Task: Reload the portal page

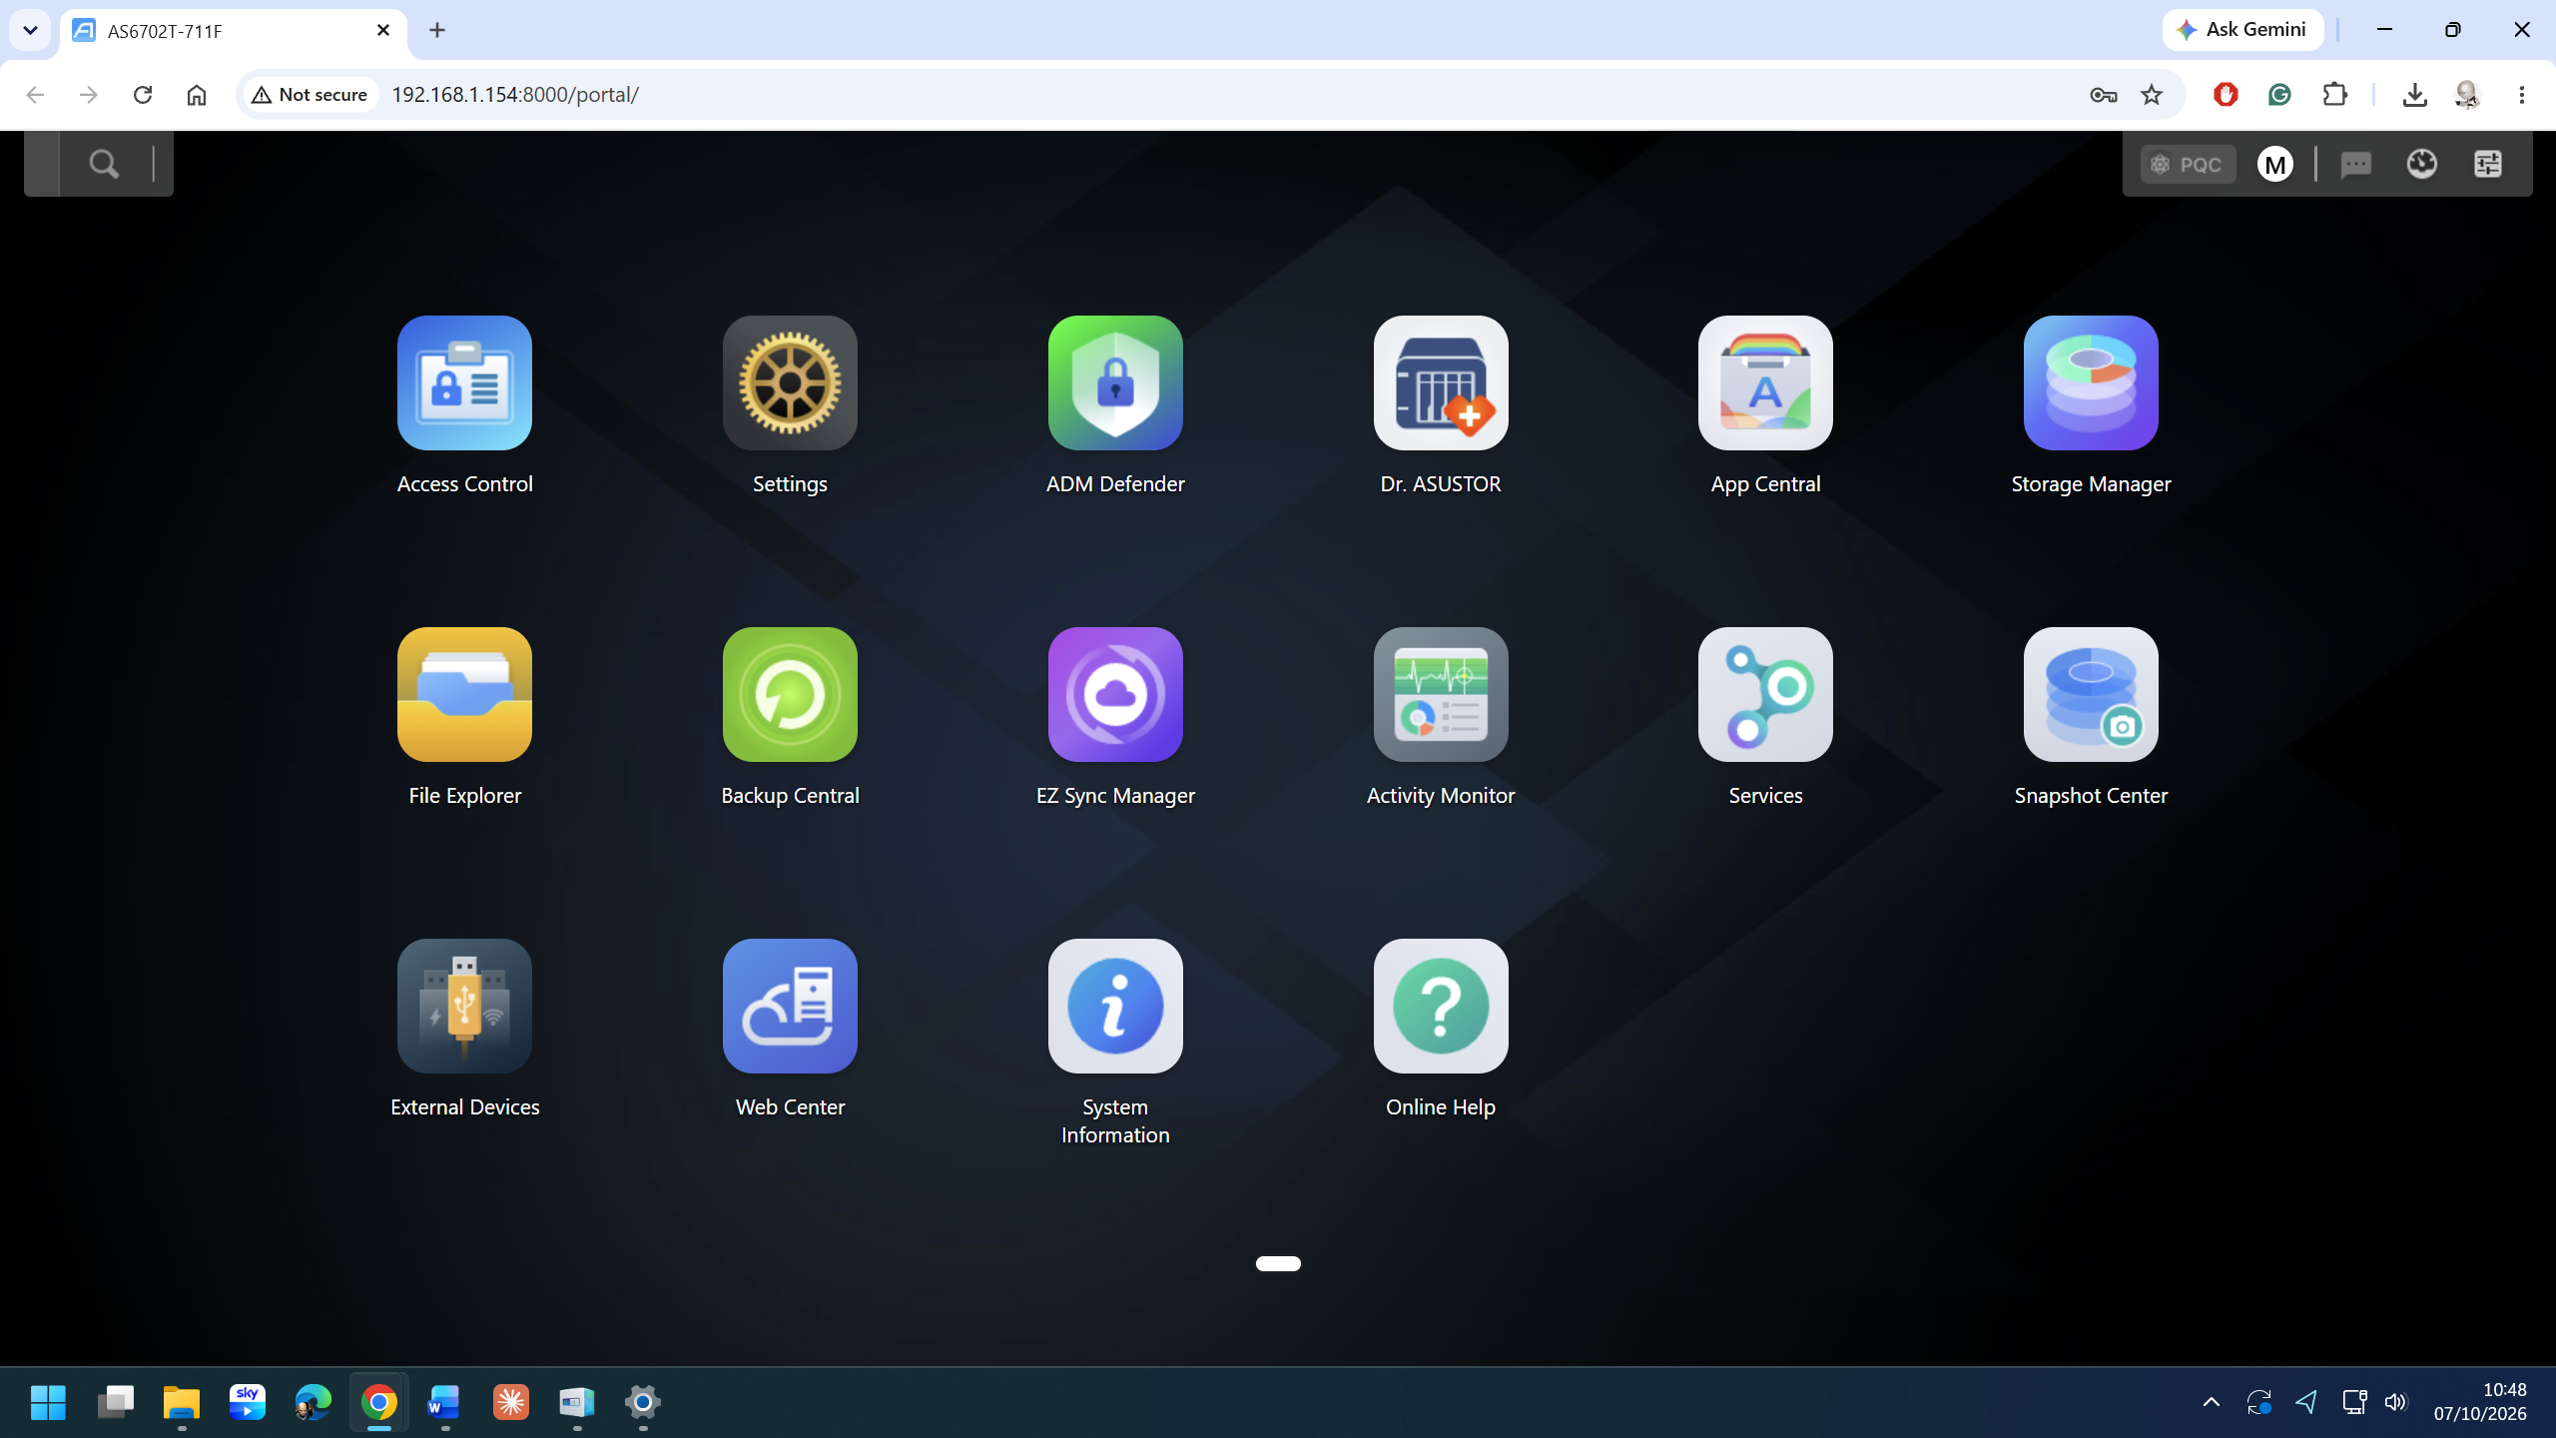Action: coord(143,95)
